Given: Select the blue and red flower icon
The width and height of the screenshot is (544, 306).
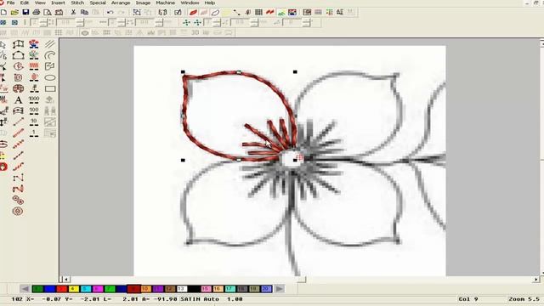Looking at the screenshot, I should [x=34, y=44].
